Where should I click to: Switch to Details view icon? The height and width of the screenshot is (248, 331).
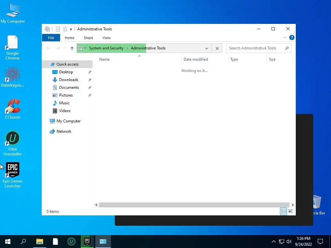pyautogui.click(x=283, y=211)
